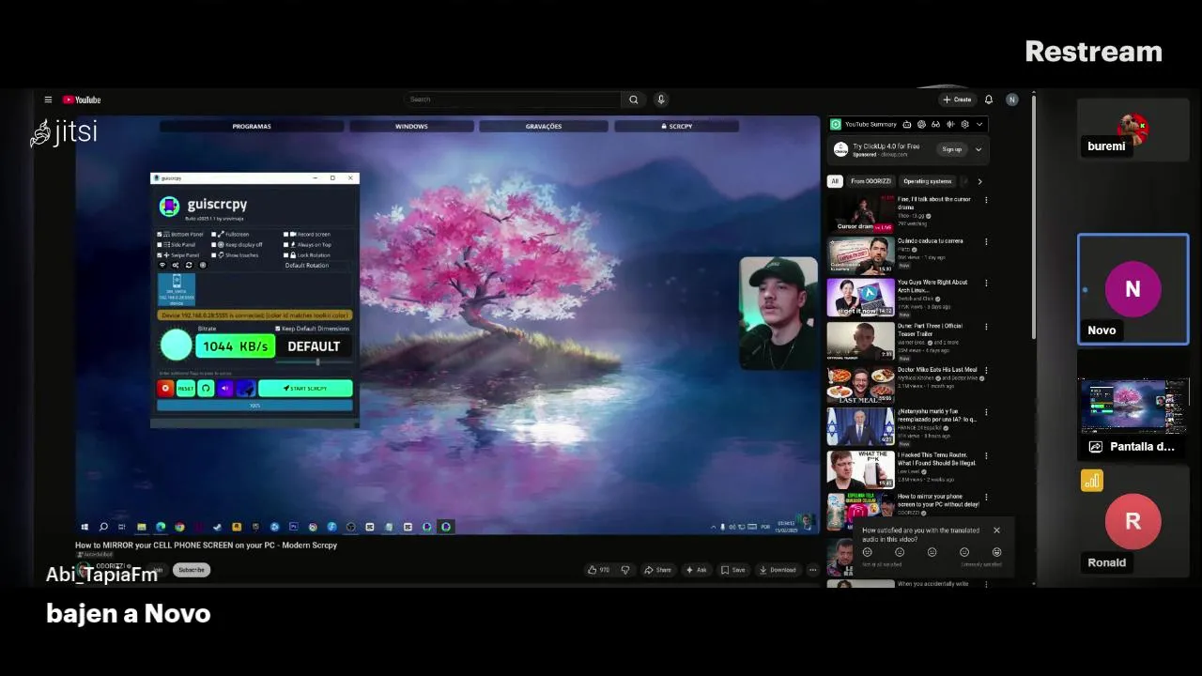
Task: Open the YouTube hamburger guide menu
Action: [x=48, y=100]
